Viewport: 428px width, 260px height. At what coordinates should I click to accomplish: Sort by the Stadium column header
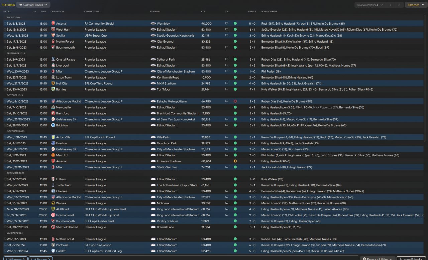click(x=154, y=12)
